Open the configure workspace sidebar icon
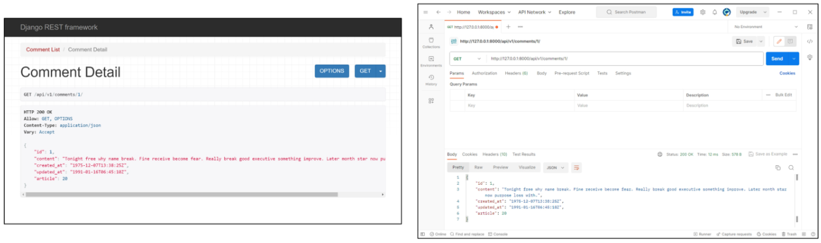This screenshot has width=821, height=243. (x=431, y=101)
